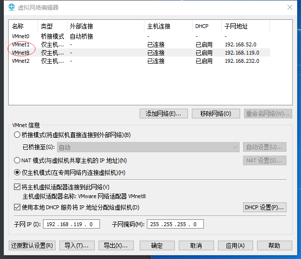Click 桥接模式 type cell of VMnet0

[x=52, y=36]
